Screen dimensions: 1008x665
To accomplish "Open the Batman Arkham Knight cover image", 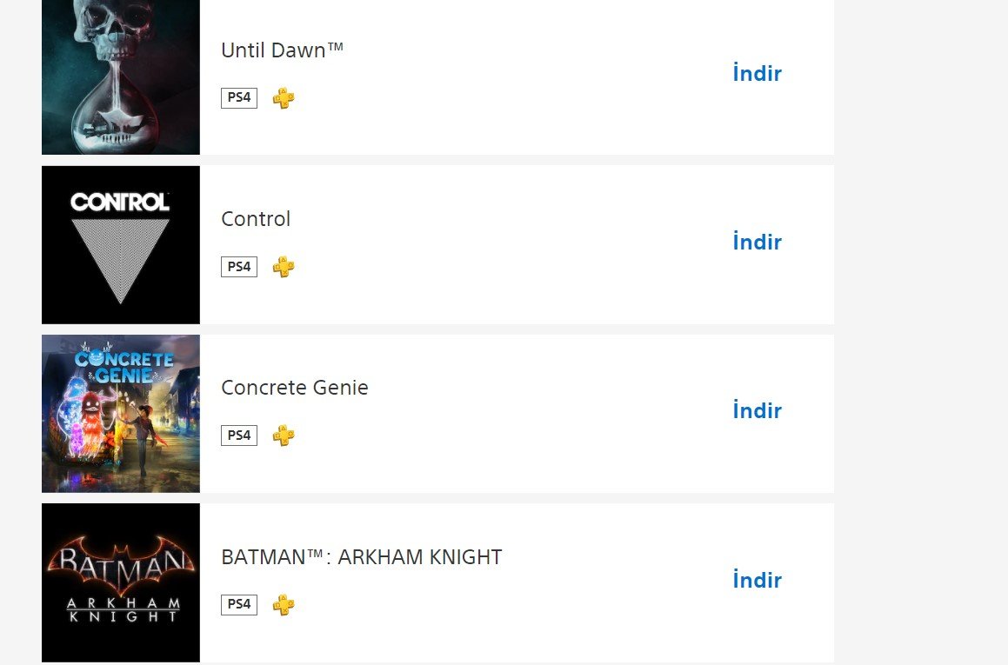I will 121,582.
